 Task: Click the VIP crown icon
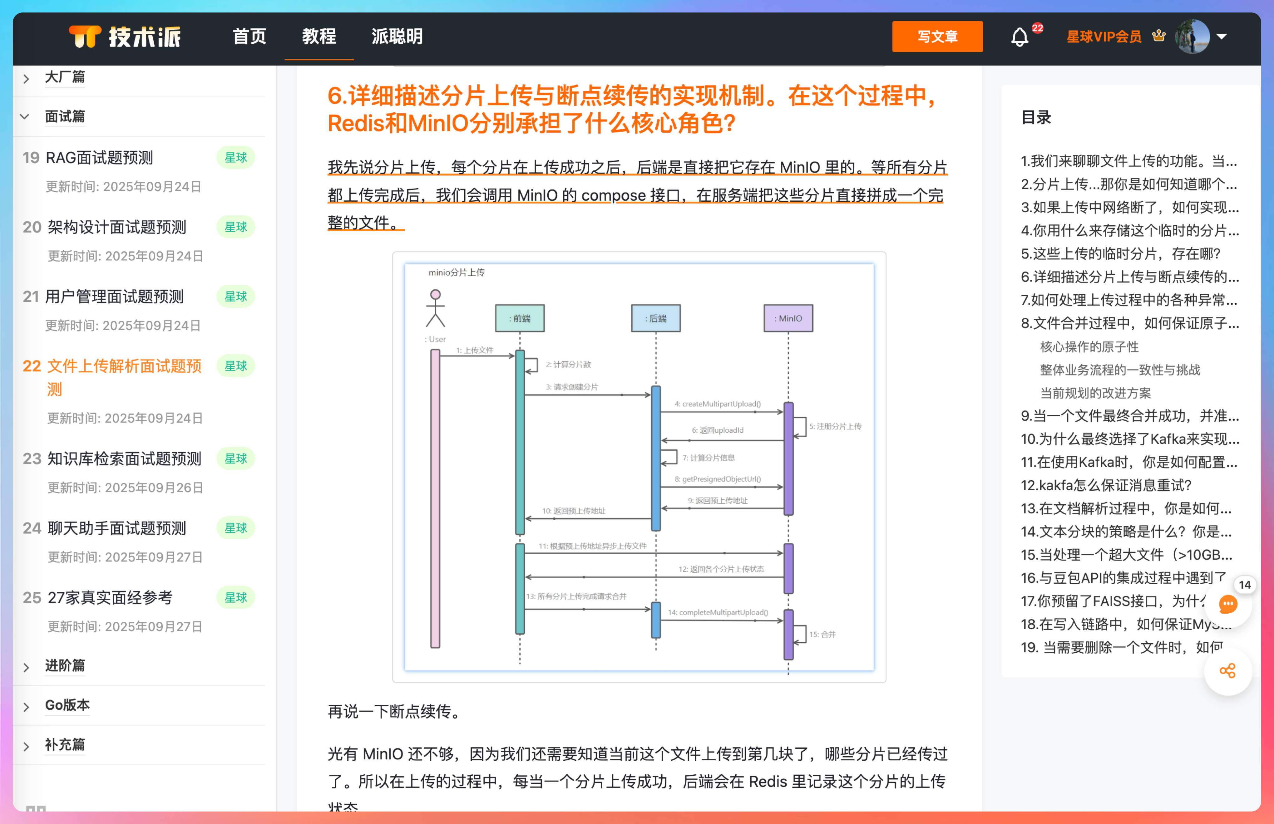(1159, 36)
